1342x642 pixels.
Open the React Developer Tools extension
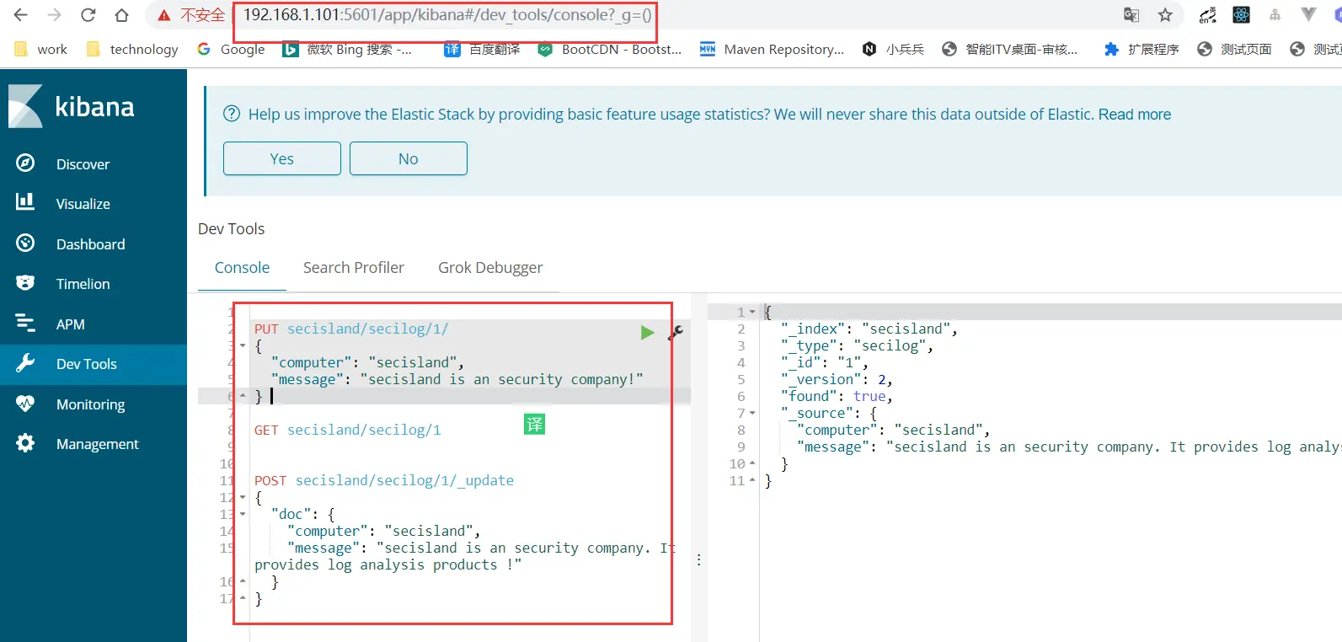[x=1241, y=15]
